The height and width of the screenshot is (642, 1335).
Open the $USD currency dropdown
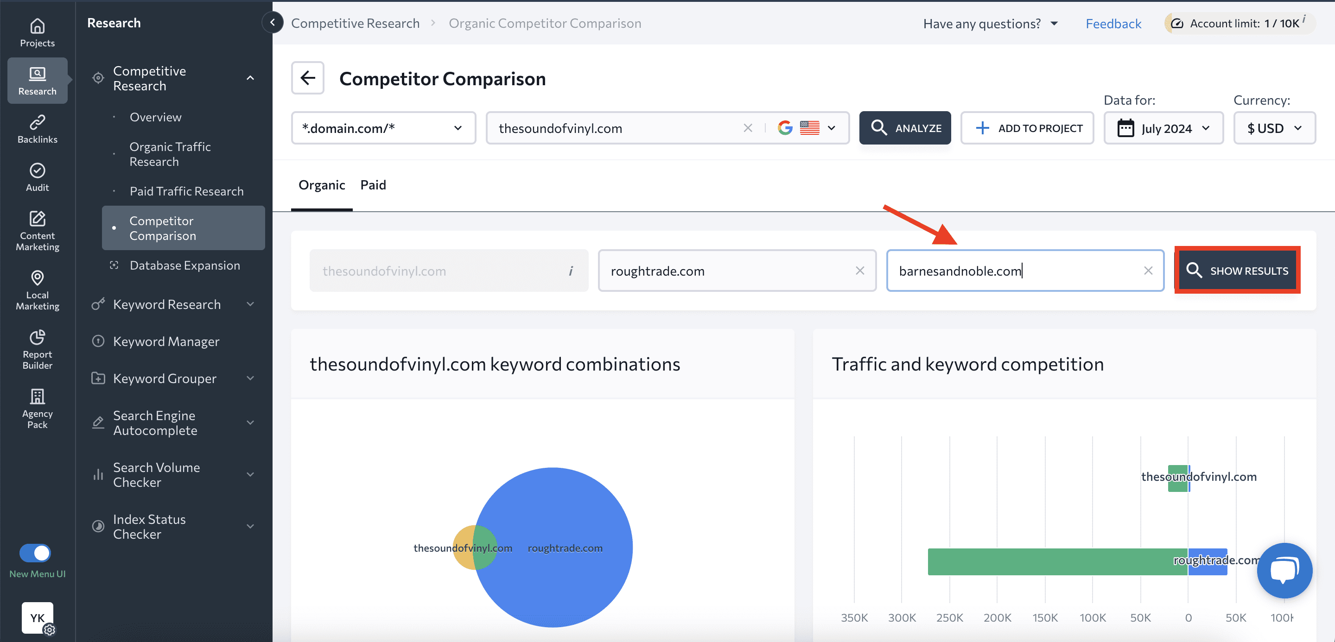[x=1275, y=128]
